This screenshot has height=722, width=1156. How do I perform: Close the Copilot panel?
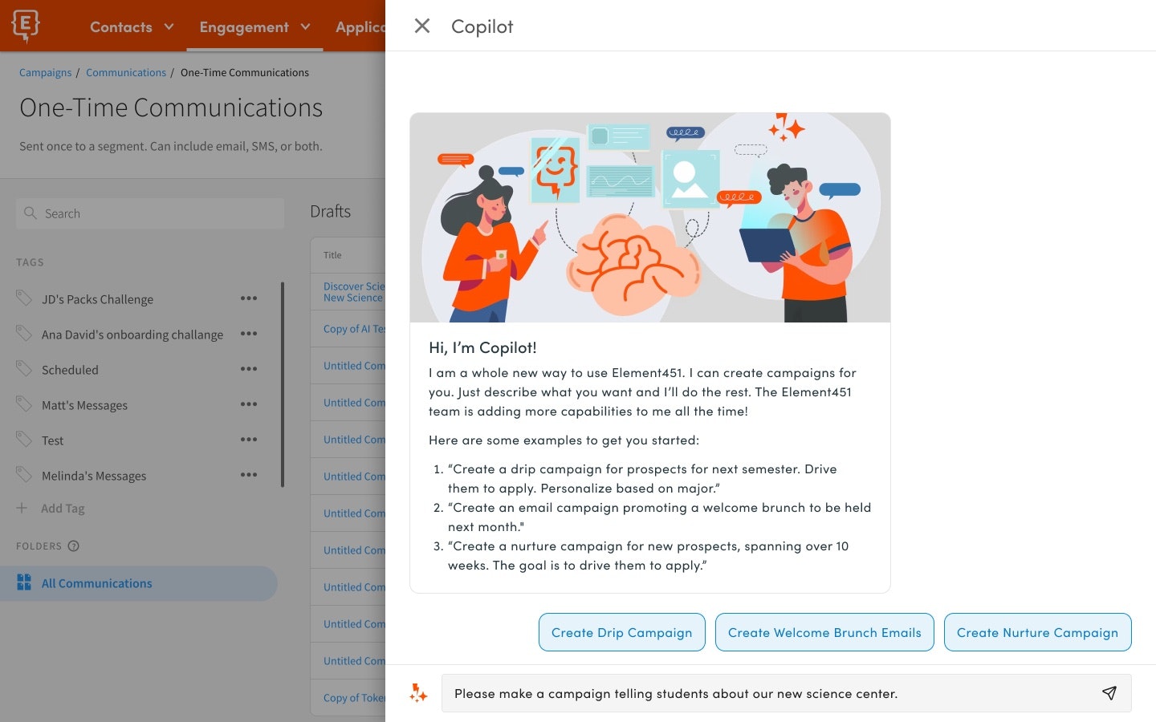click(422, 26)
